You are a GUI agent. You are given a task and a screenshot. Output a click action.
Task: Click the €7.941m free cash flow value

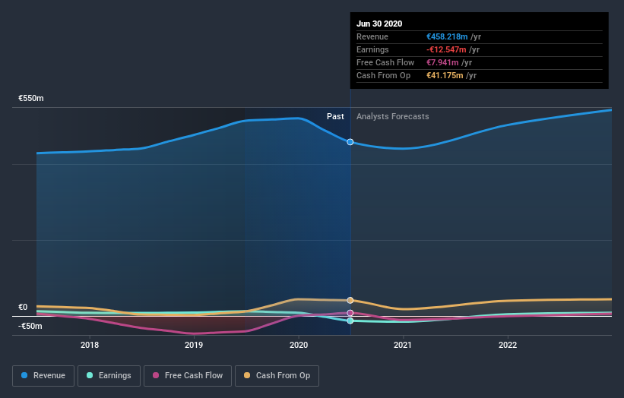click(x=442, y=62)
